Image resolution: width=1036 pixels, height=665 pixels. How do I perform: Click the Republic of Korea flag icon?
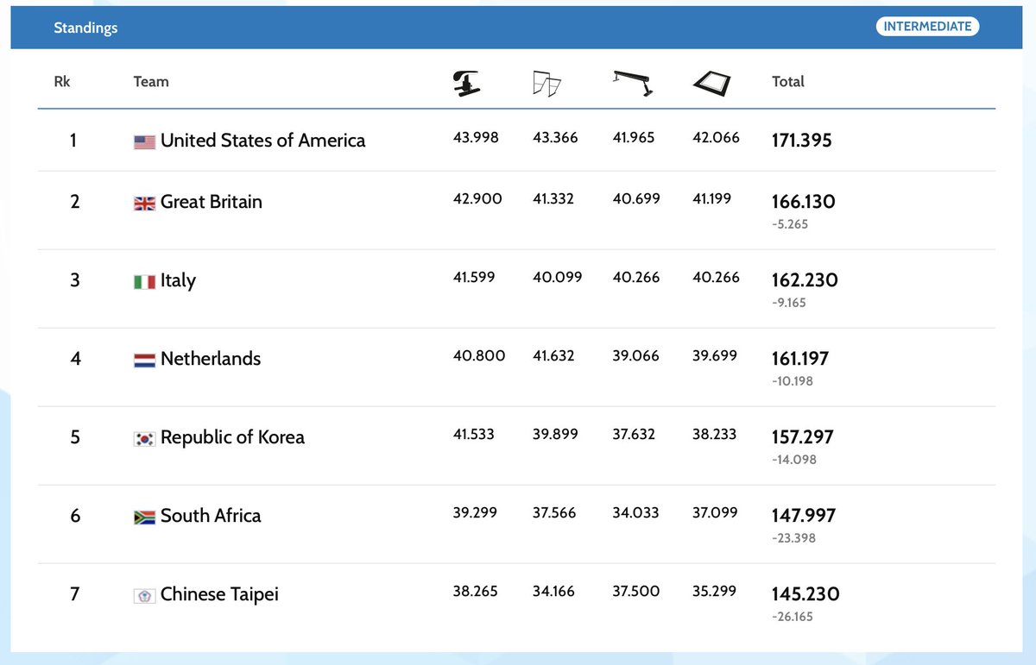[x=143, y=437]
